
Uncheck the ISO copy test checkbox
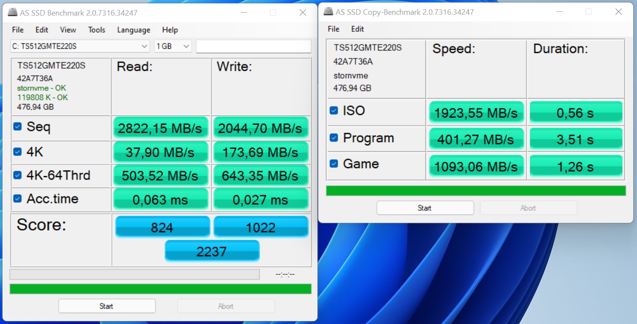333,110
